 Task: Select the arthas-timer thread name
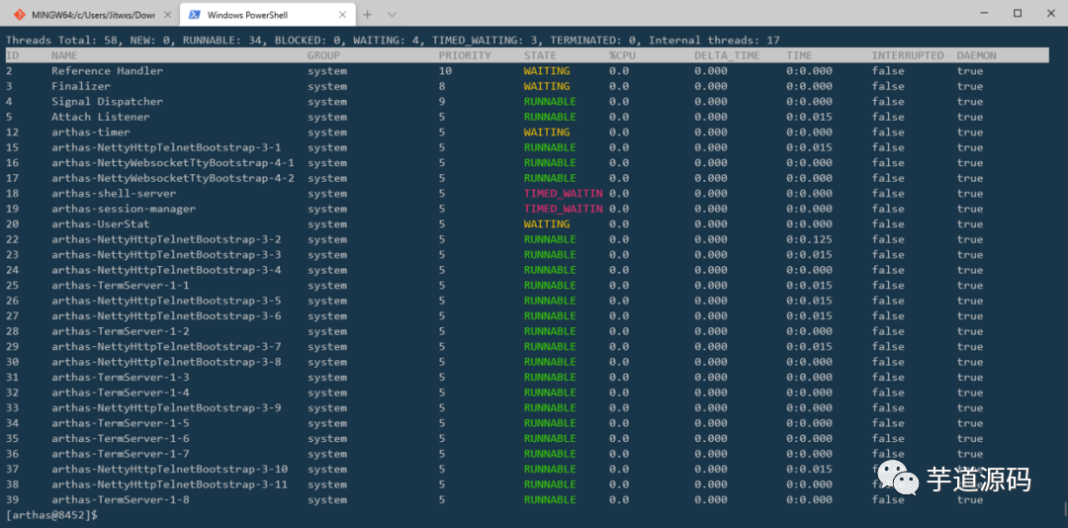pyautogui.click(x=91, y=132)
